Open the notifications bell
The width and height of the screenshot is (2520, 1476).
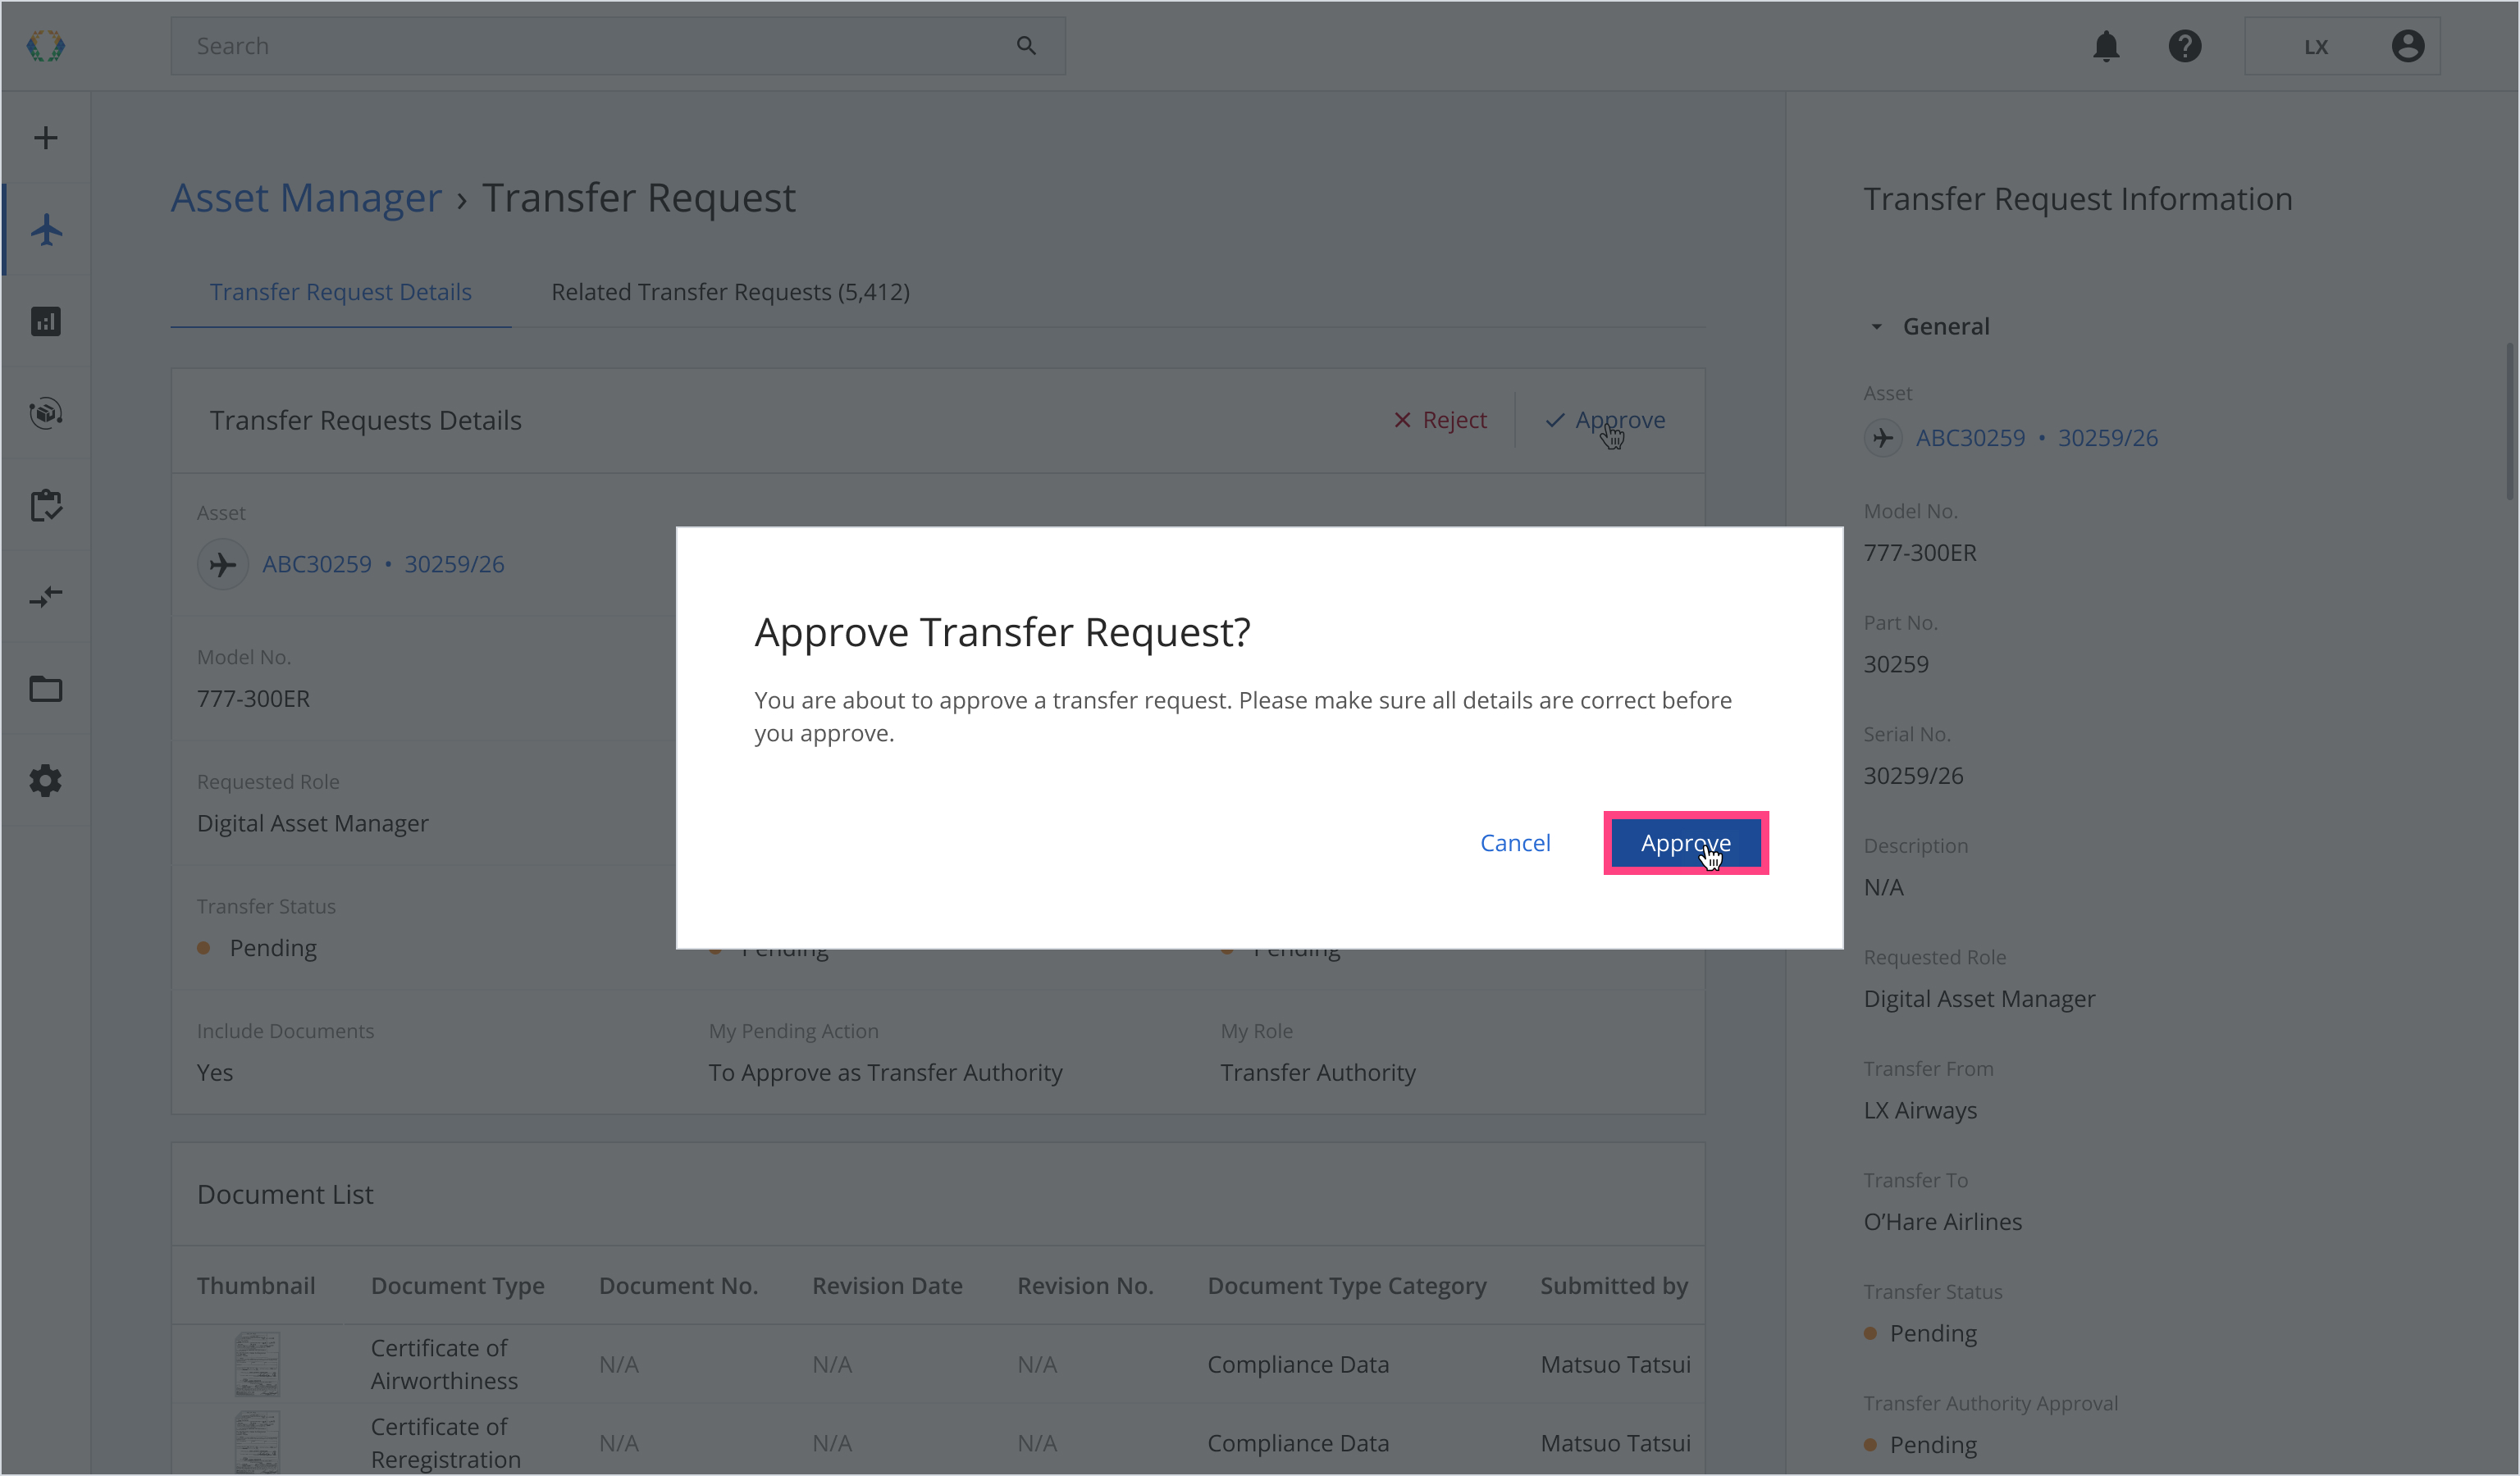coord(2106,46)
